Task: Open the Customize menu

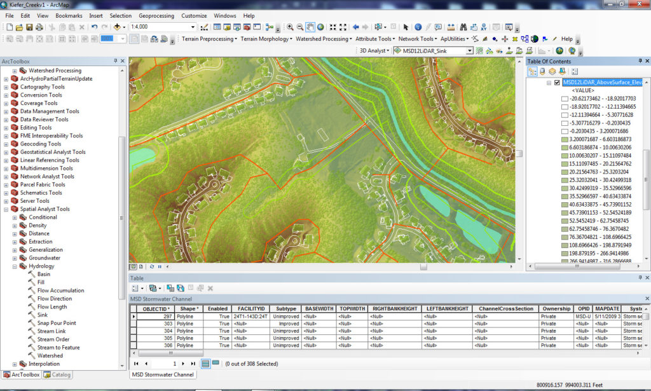Action: [194, 16]
